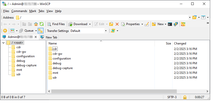Open the Mark menu
The image size is (217, 110).
(x=33, y=11)
